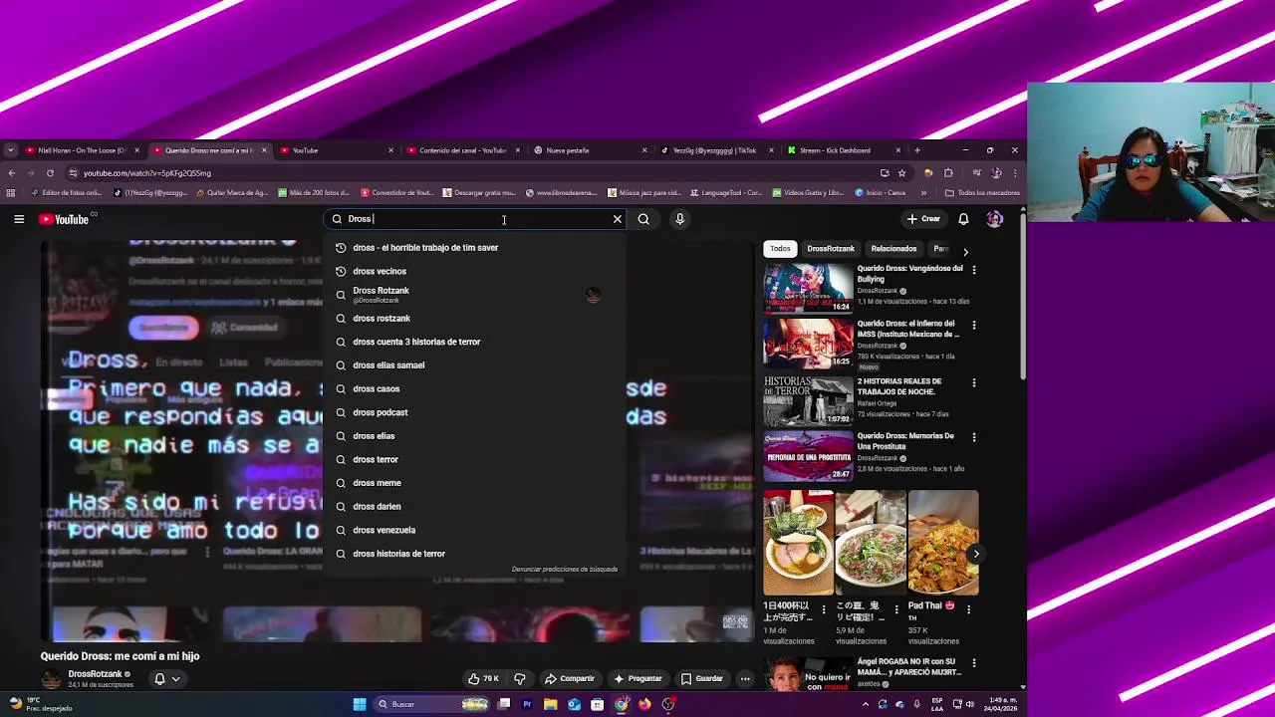
Task: Open 'LanguageTool' bookmark
Action: click(x=725, y=192)
